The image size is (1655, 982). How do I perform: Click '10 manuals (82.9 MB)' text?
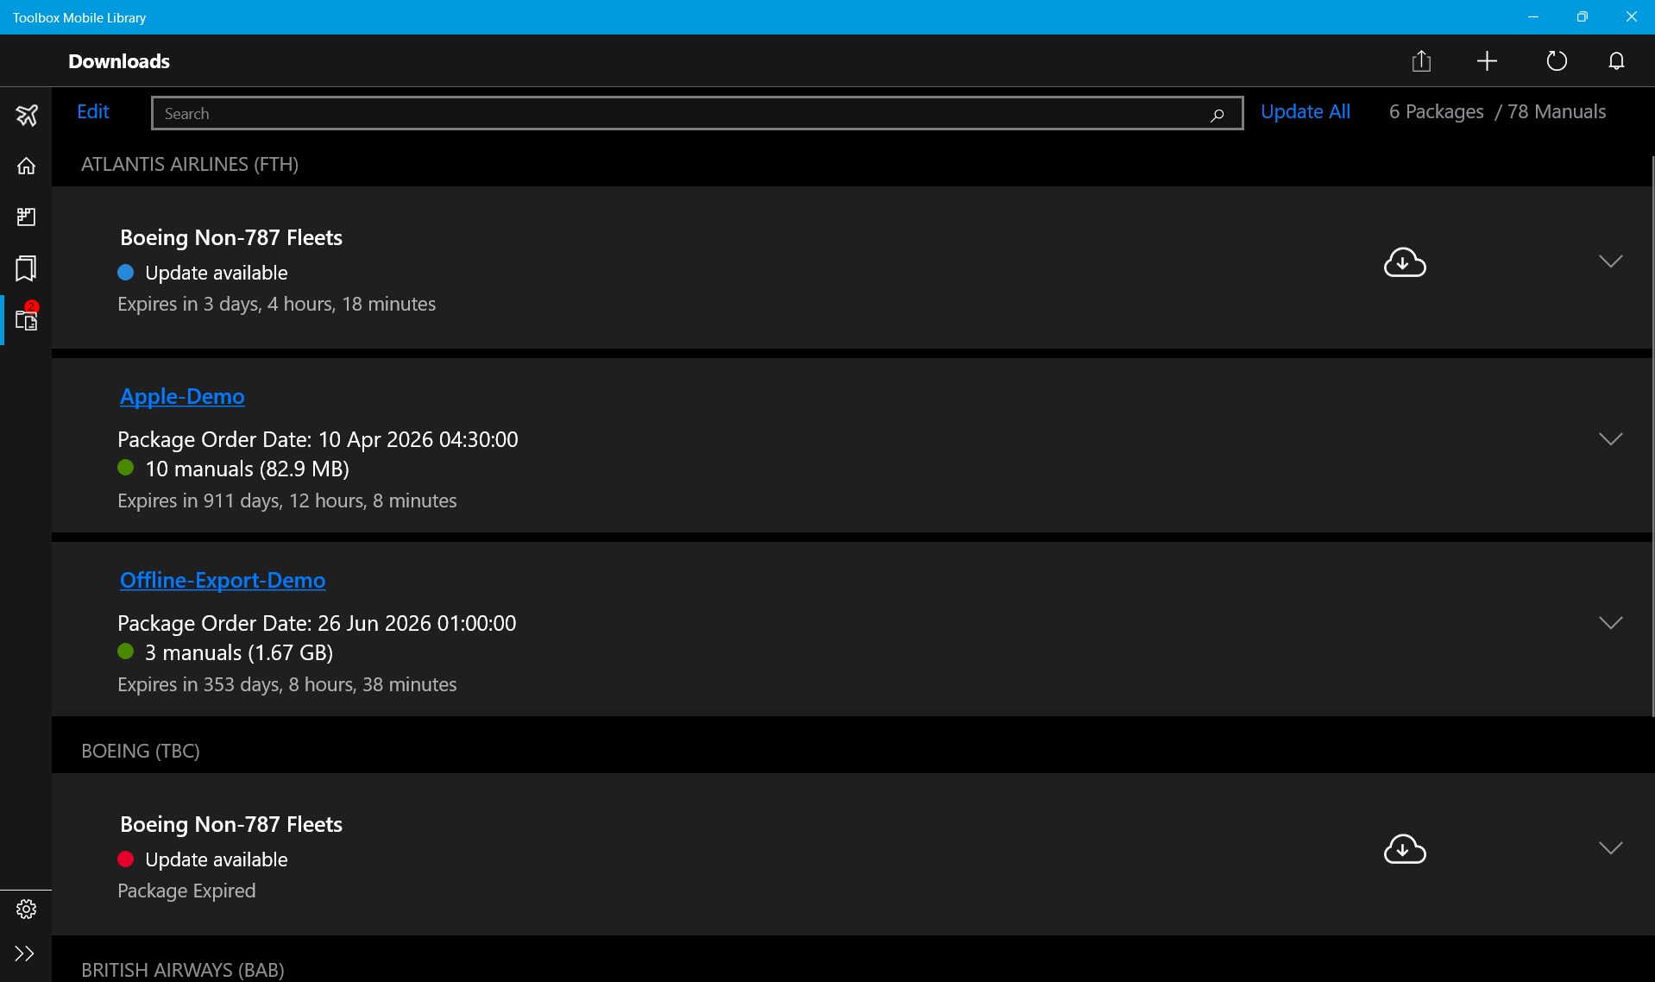pos(247,469)
